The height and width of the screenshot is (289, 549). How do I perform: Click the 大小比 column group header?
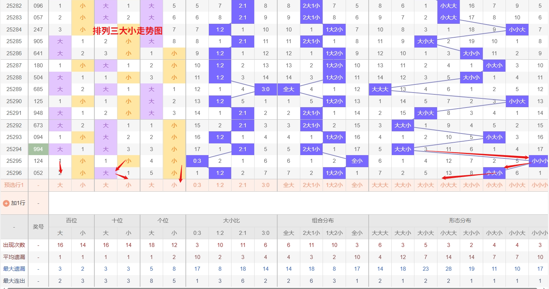[x=231, y=221]
